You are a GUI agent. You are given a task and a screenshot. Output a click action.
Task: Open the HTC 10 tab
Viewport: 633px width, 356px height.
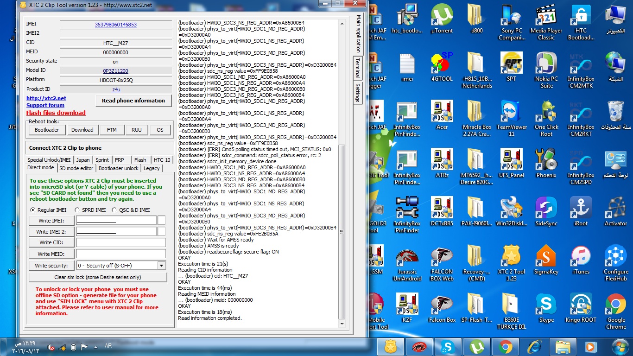(x=162, y=160)
